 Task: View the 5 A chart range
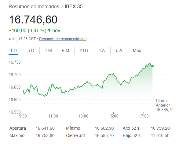[x=119, y=51]
